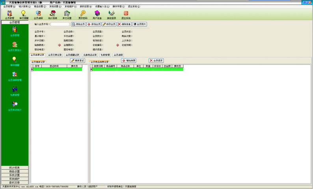Open the 系统设置 menu in menu bar
Viewport: 313px width, 189px height.
click(55, 7)
